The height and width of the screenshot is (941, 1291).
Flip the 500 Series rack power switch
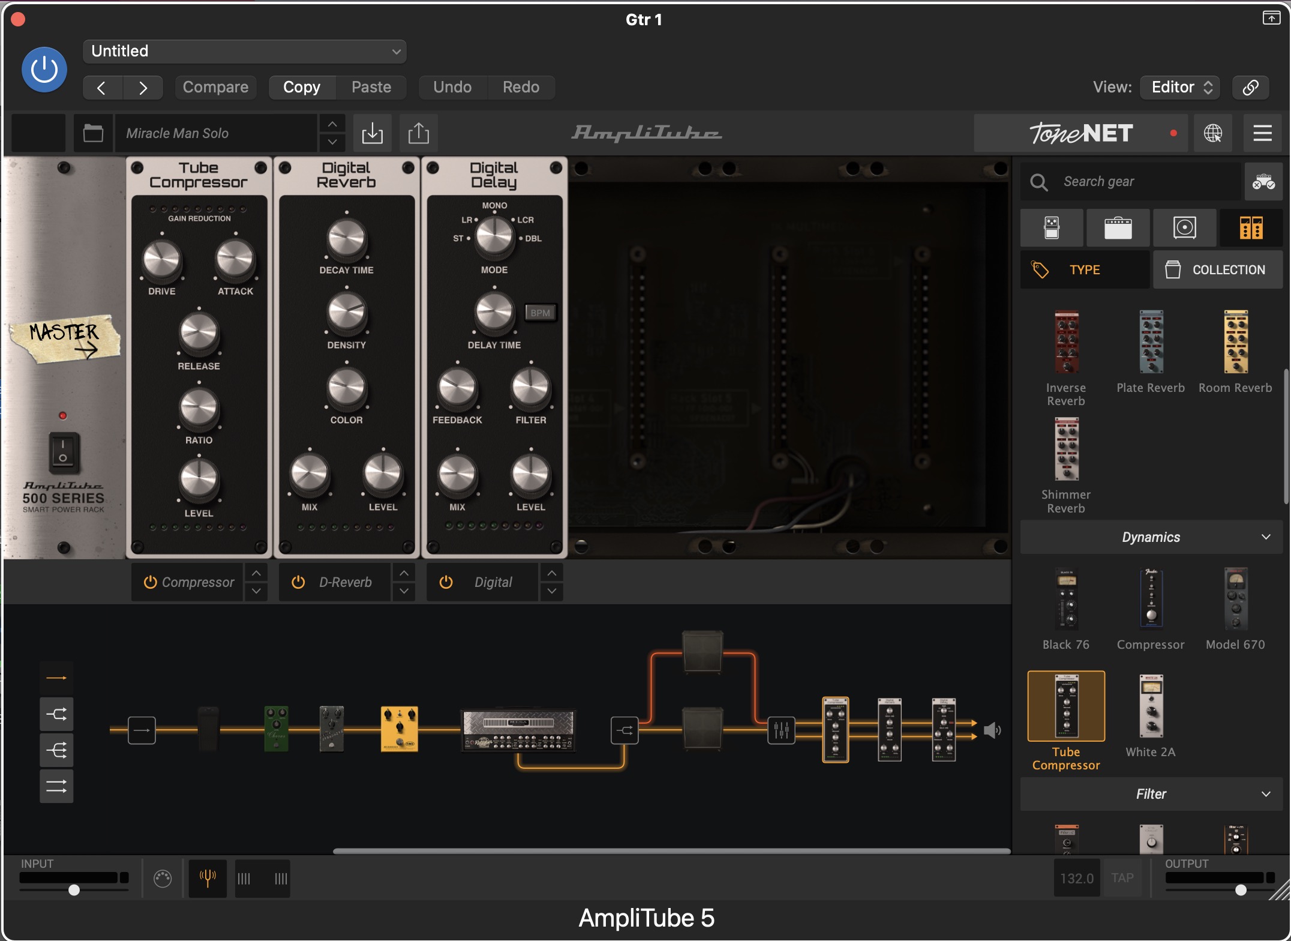(63, 452)
